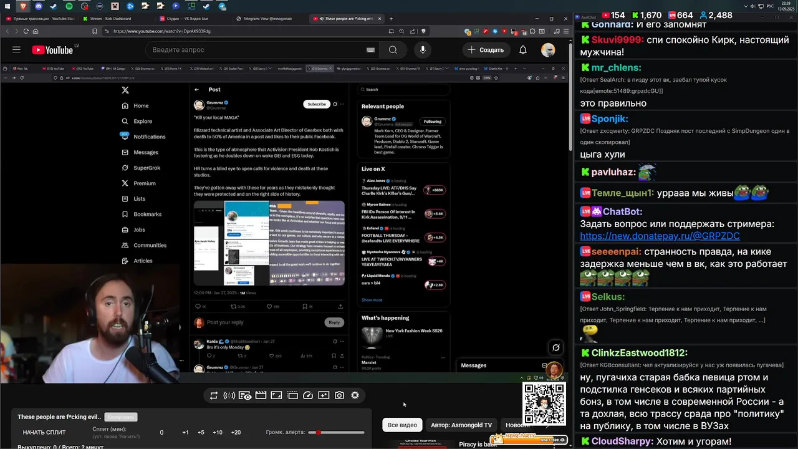Take a screenshot with the camera icon
This screenshot has width=798, height=449.
339,395
